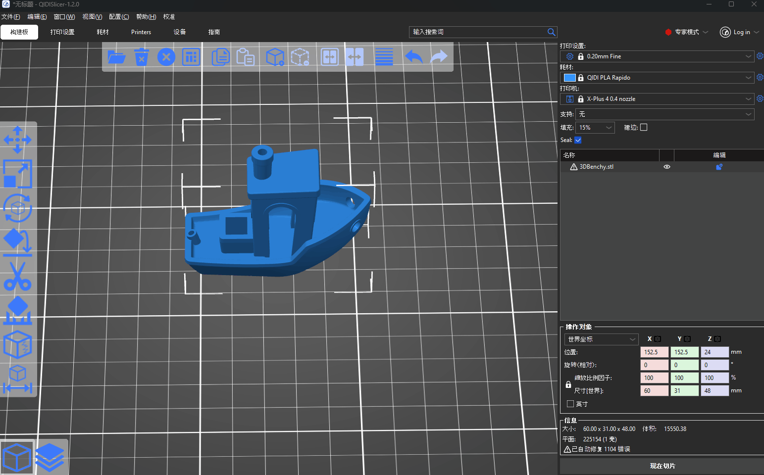The image size is (764, 475).
Task: Click the Remove instance dashed cube icon
Action: tap(300, 57)
